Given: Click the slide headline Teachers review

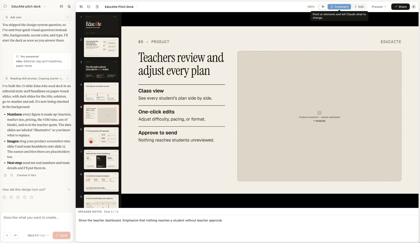Looking at the screenshot, I should tap(181, 64).
